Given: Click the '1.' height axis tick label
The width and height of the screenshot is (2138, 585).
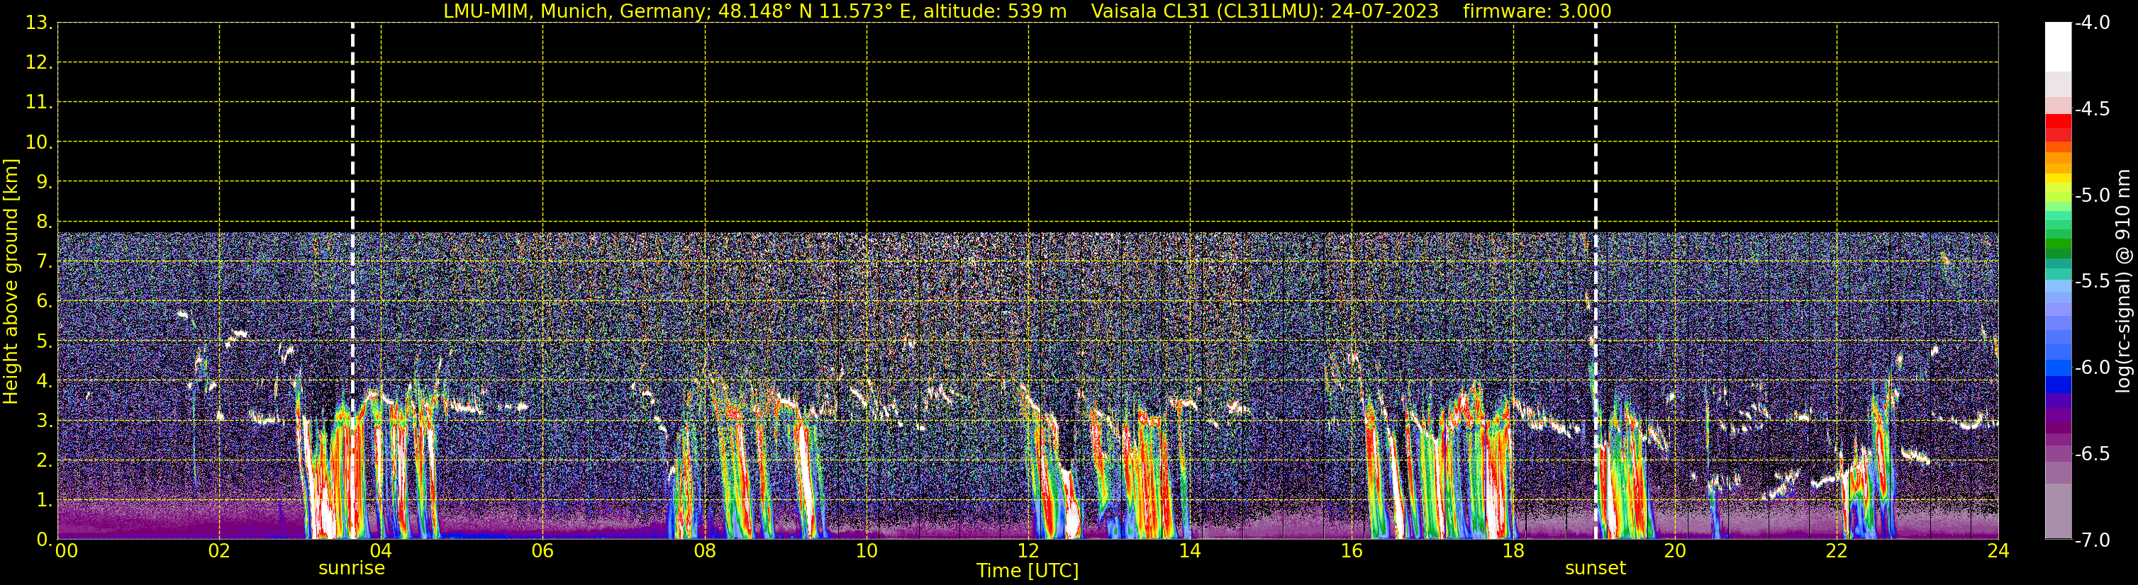Looking at the screenshot, I should pyautogui.click(x=45, y=499).
